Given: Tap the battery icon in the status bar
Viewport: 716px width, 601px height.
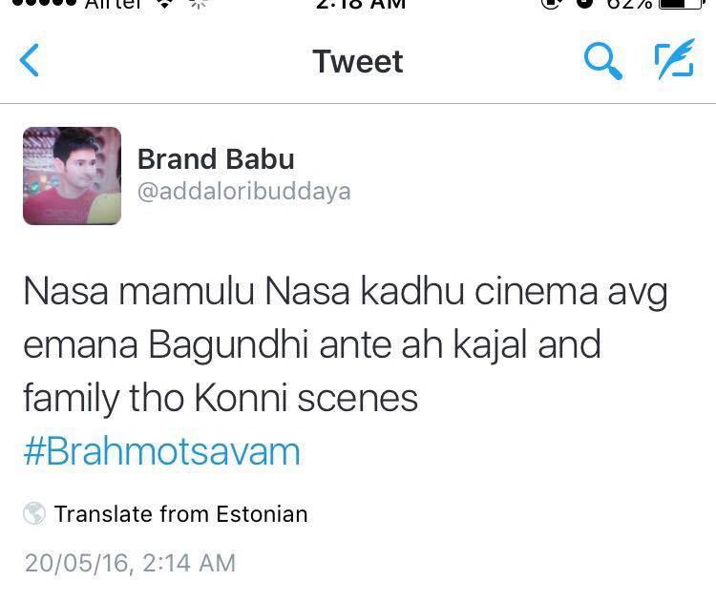Looking at the screenshot, I should [681, 3].
